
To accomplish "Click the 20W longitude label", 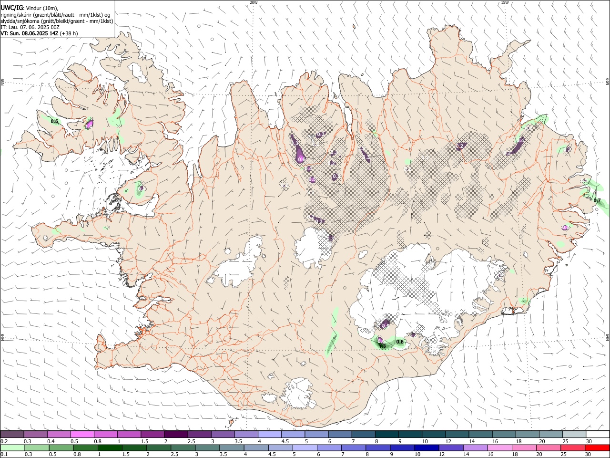I will point(254,2).
